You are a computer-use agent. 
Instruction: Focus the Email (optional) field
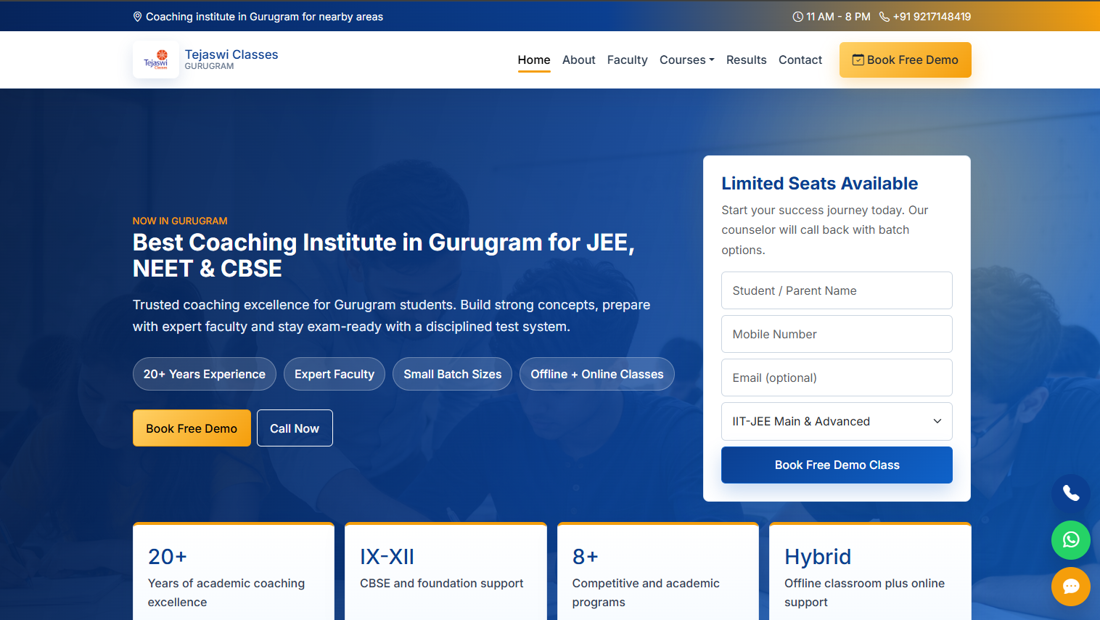point(837,378)
